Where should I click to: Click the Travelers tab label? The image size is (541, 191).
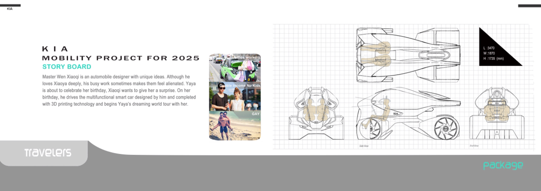48,153
